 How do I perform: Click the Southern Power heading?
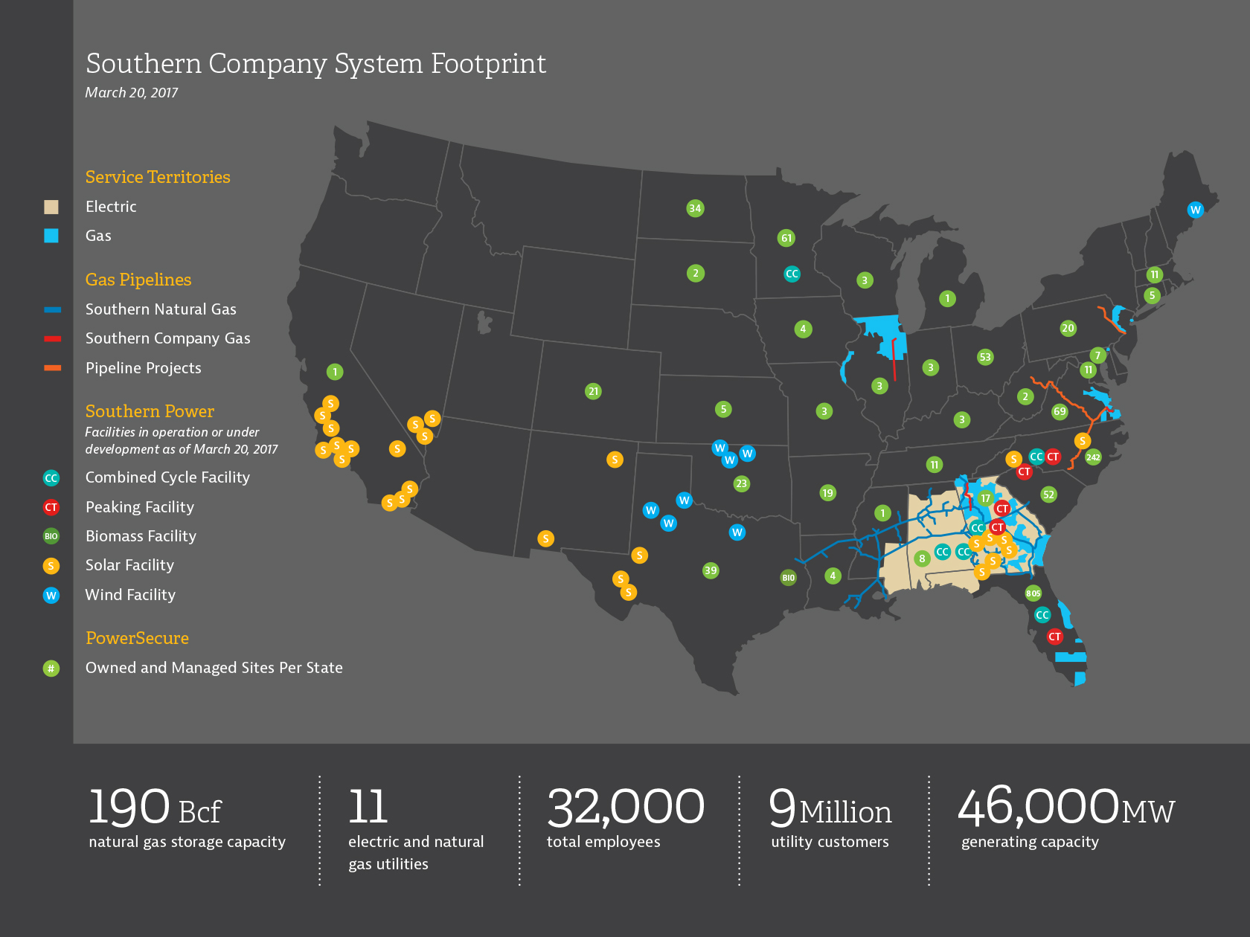click(x=150, y=411)
